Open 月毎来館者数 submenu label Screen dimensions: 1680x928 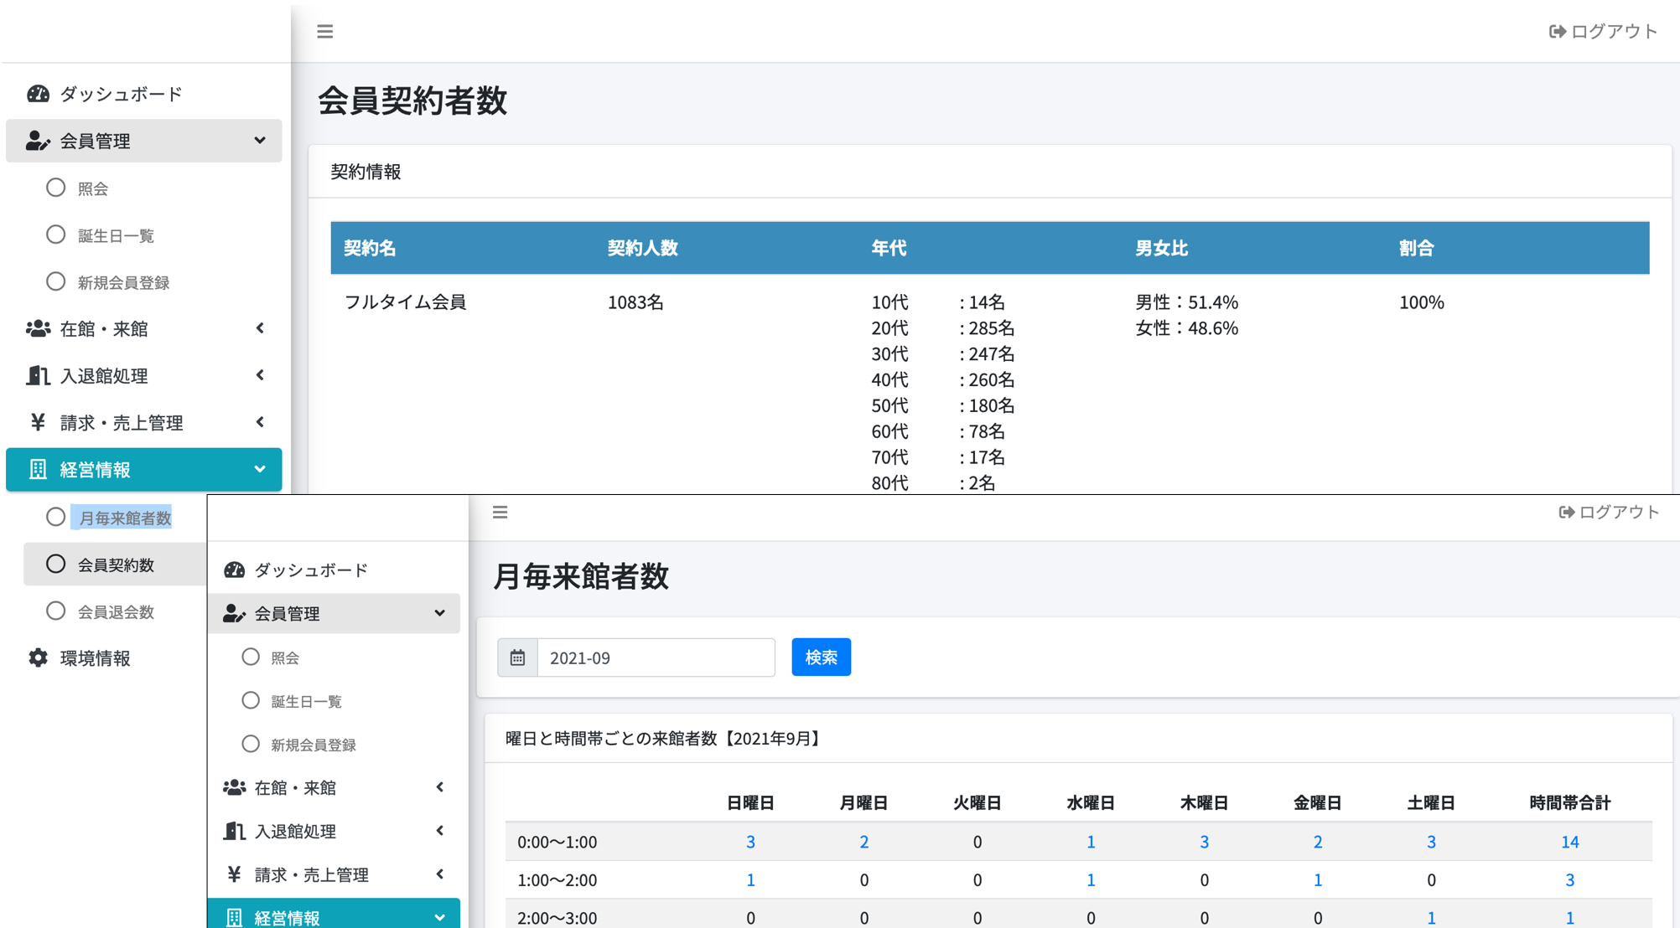click(124, 518)
